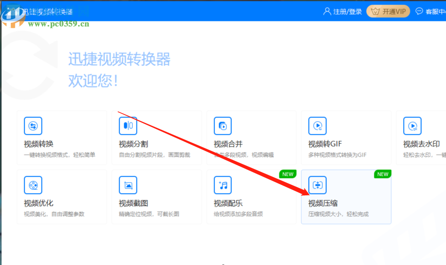The height and width of the screenshot is (265, 446).
Task: Select the 视频分割 video split icon
Action: tap(128, 126)
